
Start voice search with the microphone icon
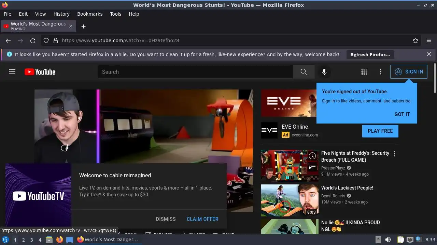pos(324,72)
